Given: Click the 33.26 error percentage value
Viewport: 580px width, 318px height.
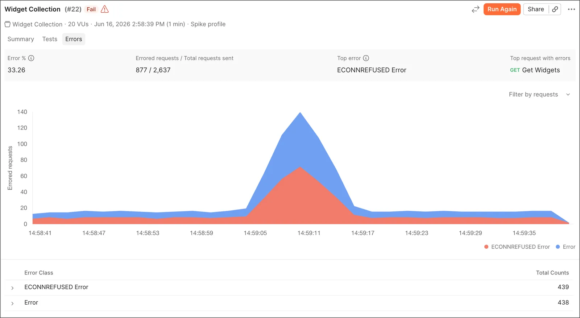Looking at the screenshot, I should click(x=16, y=70).
